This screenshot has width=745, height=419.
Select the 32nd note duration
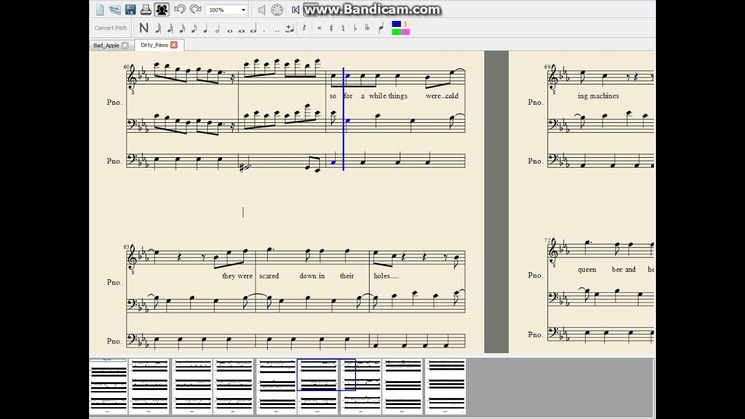click(x=170, y=28)
